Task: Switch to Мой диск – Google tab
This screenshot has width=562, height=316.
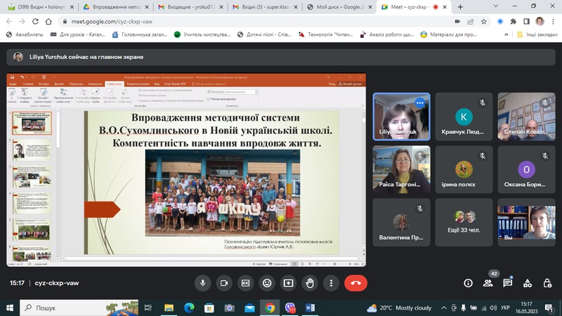Action: tap(339, 7)
